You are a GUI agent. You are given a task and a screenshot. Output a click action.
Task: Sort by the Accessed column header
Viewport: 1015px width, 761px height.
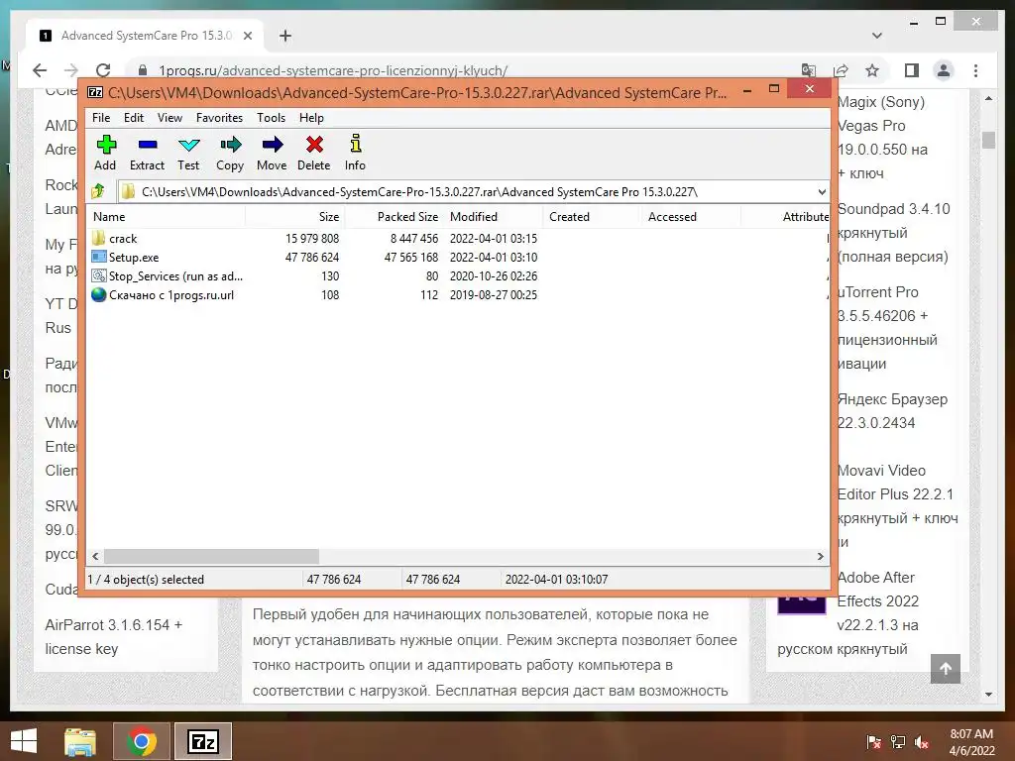(691, 217)
